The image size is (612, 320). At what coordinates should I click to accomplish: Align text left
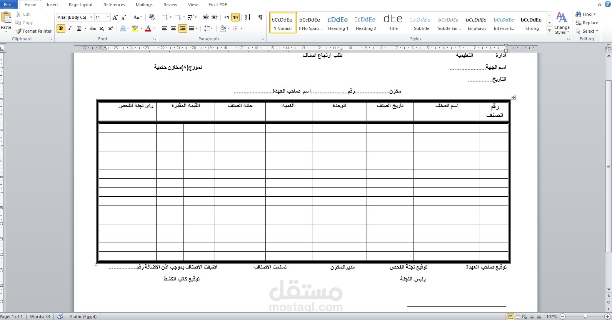click(x=165, y=28)
